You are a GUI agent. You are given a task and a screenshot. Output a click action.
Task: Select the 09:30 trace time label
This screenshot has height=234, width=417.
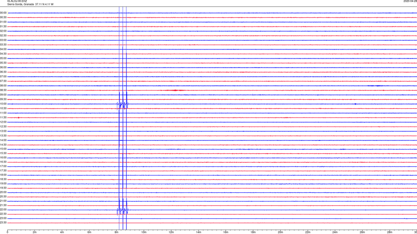pyautogui.click(x=3, y=99)
